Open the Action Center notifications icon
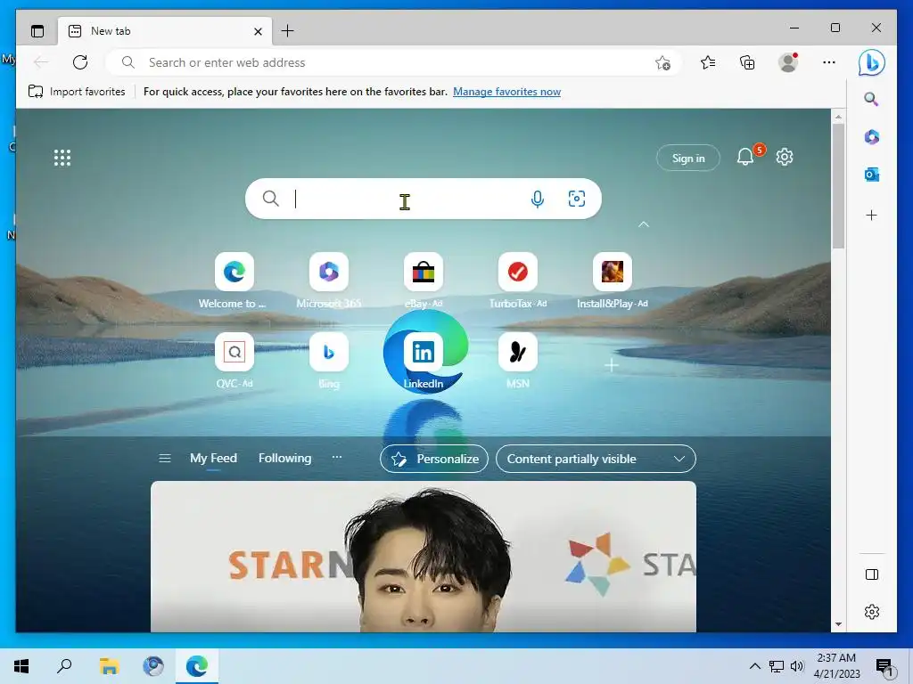Screen dimensions: 913x684 click(884, 667)
